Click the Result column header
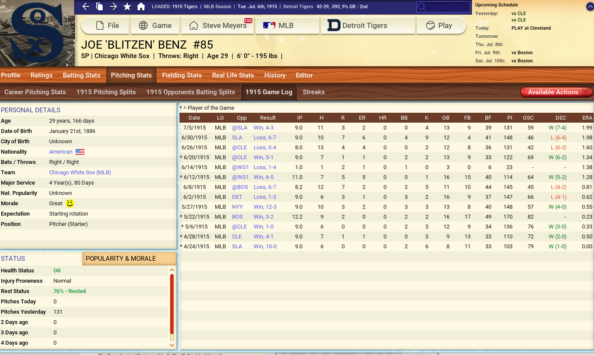The height and width of the screenshot is (355, 594). click(268, 118)
